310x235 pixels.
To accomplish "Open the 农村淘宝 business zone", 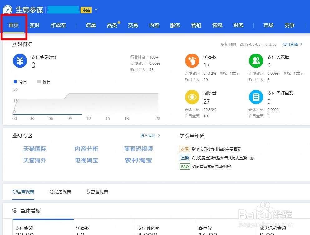I will [x=138, y=160].
